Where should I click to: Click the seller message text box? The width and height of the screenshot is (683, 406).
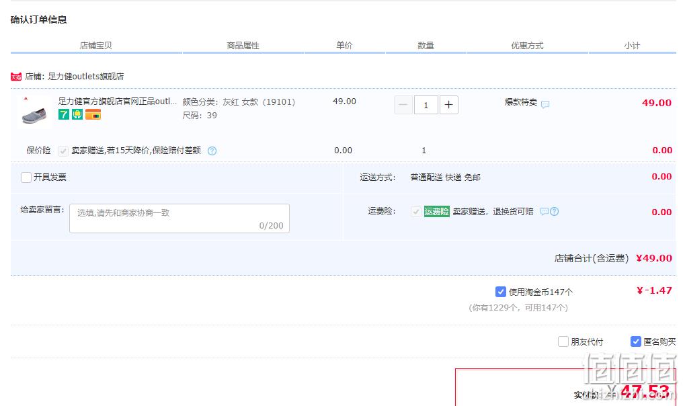(x=179, y=218)
